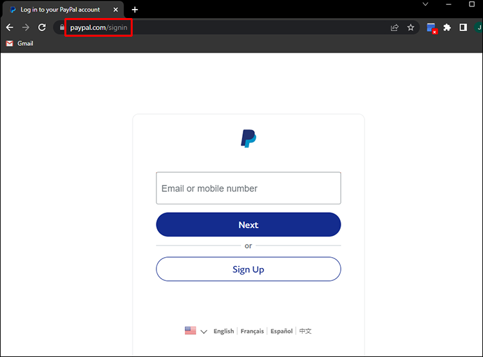483x357 pixels.
Task: Expand the country dropdown chevron
Action: pos(204,331)
